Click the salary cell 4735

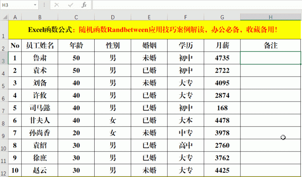tap(222, 58)
